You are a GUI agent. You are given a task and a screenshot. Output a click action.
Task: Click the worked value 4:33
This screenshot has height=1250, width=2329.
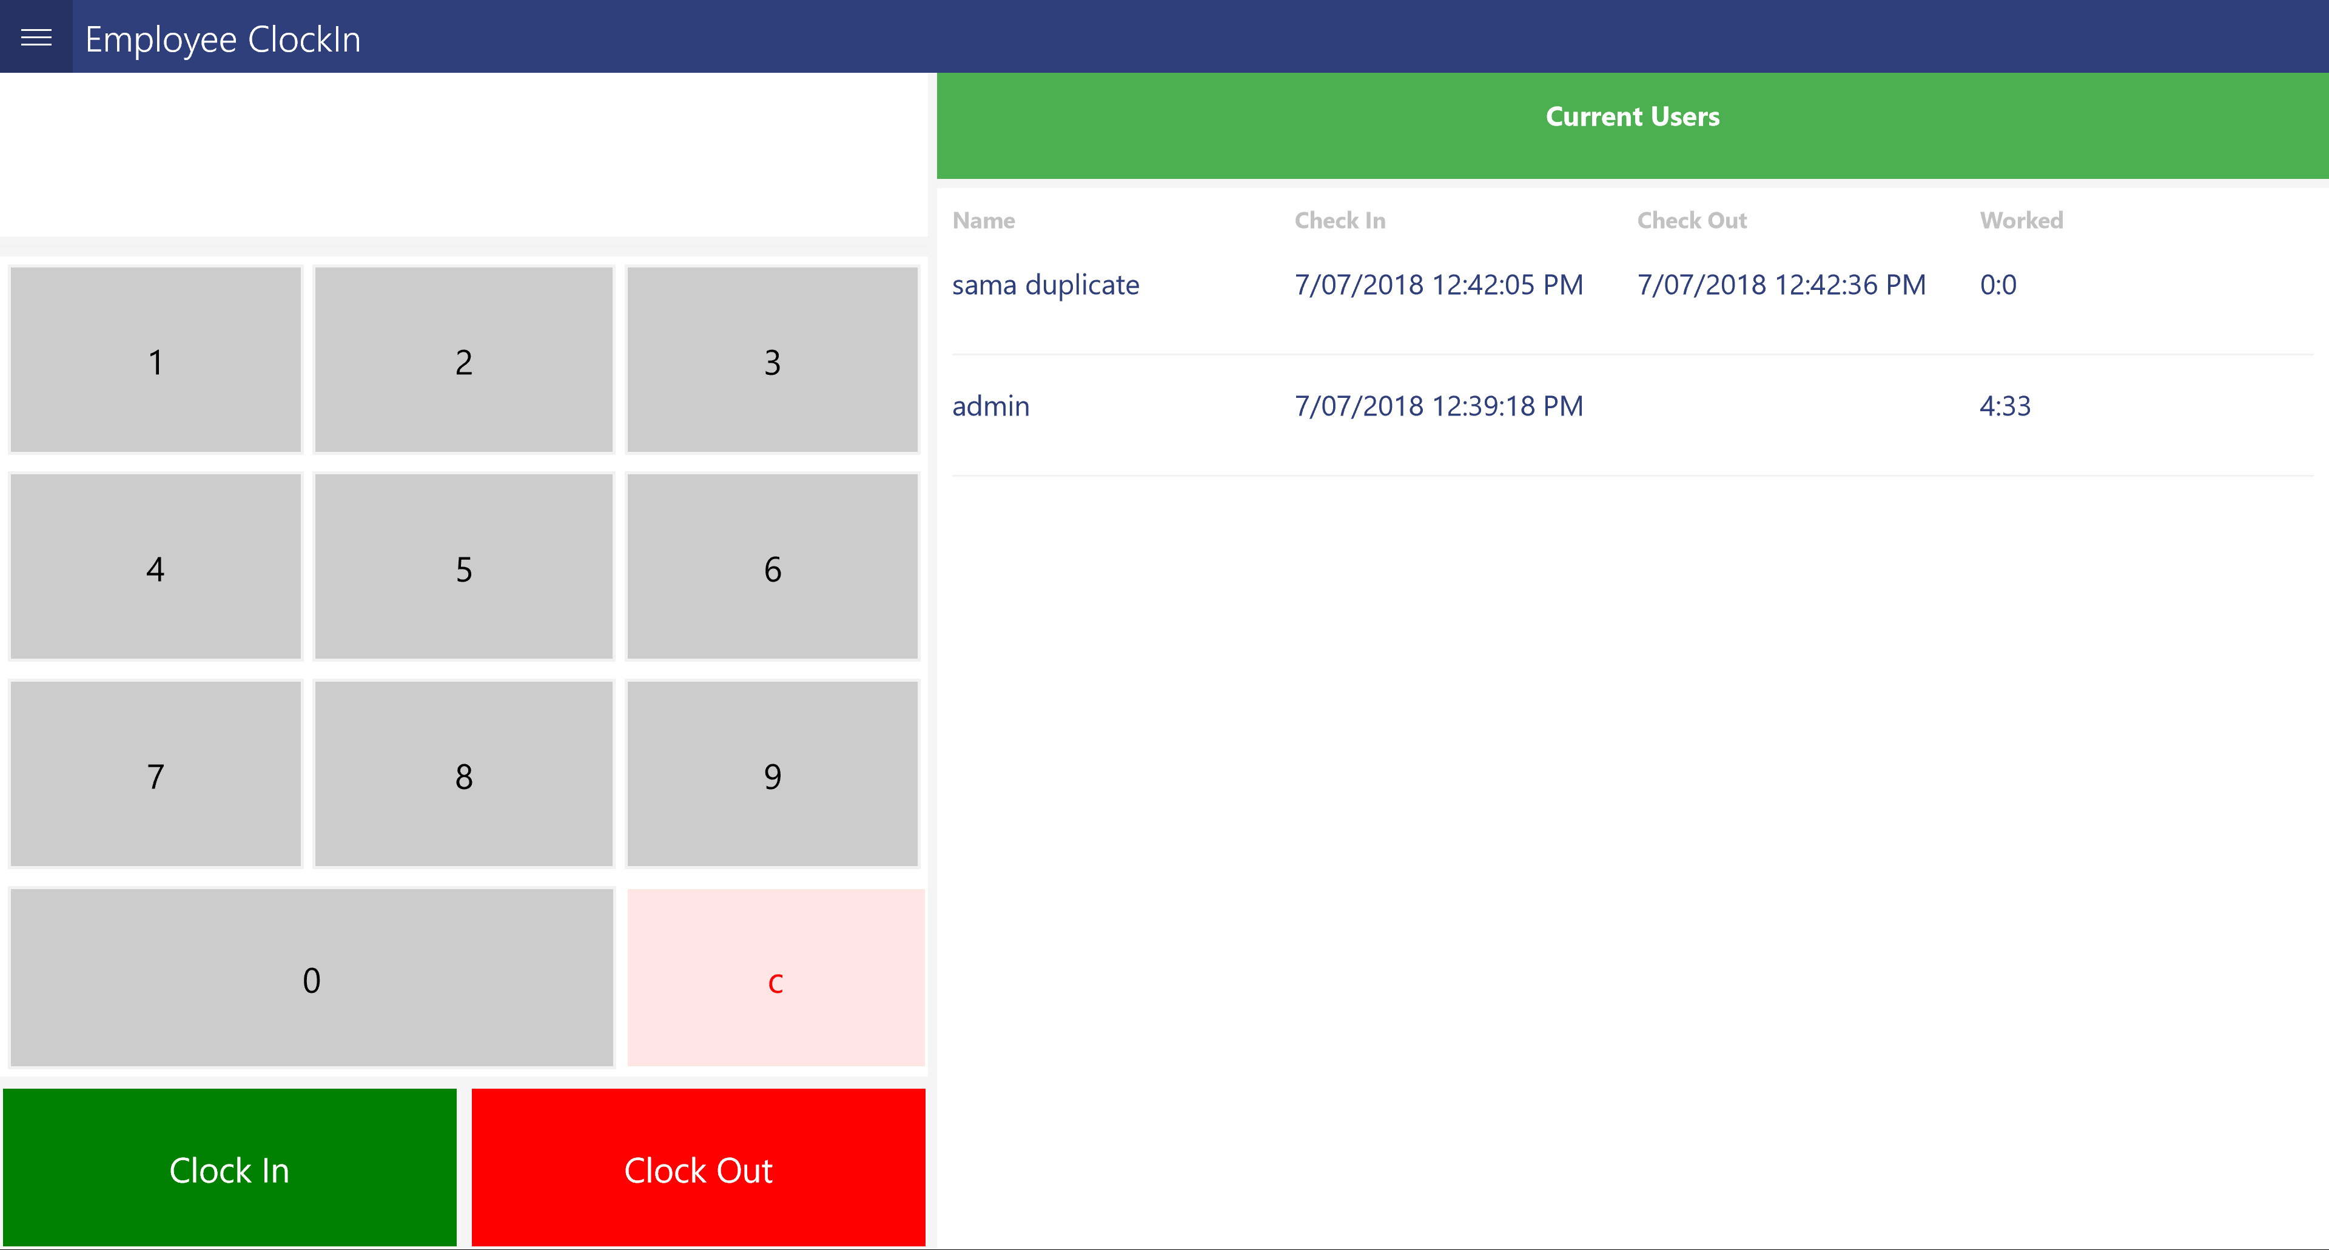click(x=2005, y=406)
